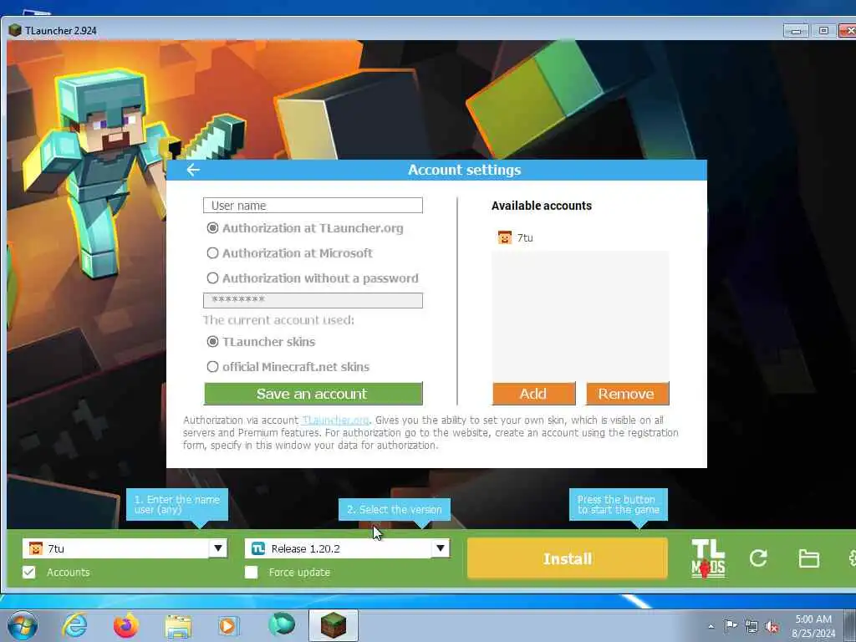Uncheck the Accounts checkbox
Viewport: 856px width, 642px height.
pos(29,572)
